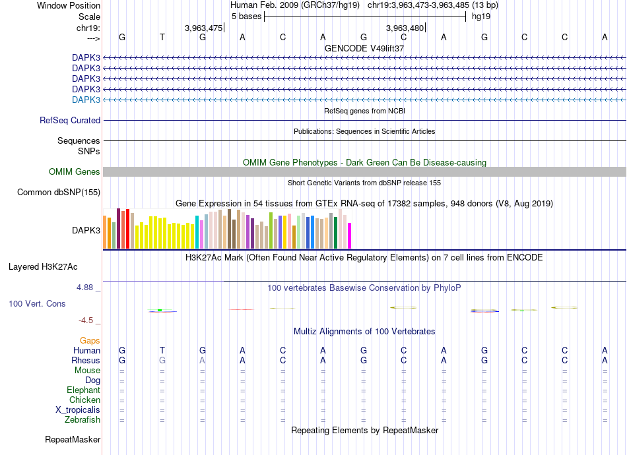Open 100 vertebrates Basewise Conservation by PhyloP title
The image size is (627, 455).
click(364, 288)
